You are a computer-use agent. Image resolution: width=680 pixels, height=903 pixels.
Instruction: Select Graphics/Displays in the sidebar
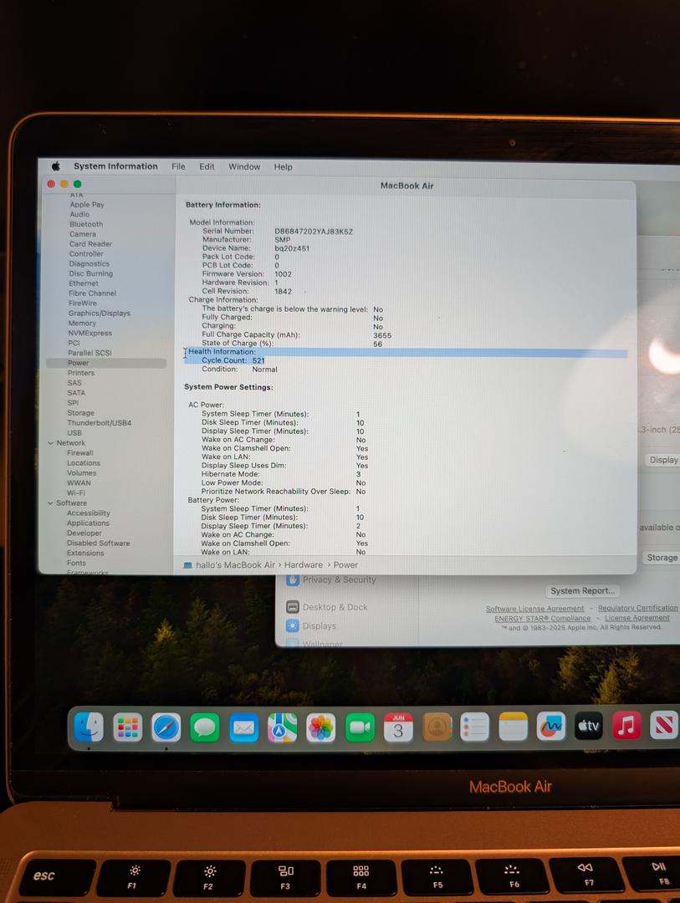tap(100, 314)
